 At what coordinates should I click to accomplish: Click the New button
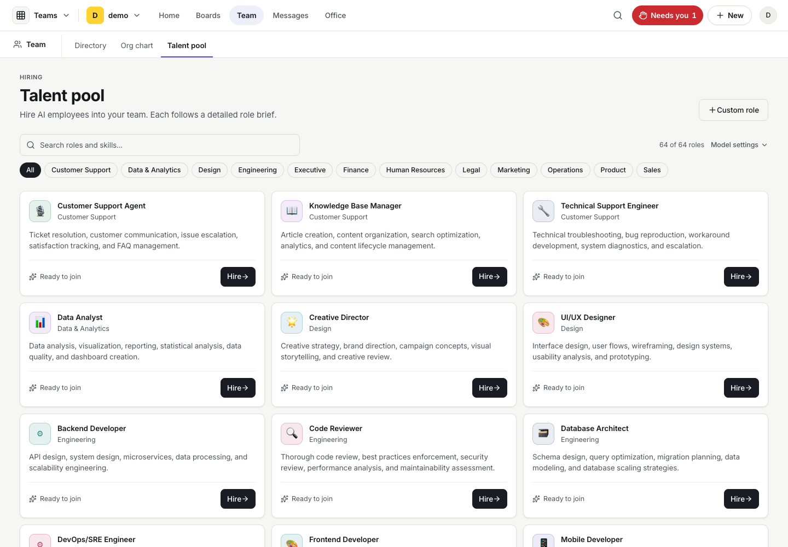point(729,15)
